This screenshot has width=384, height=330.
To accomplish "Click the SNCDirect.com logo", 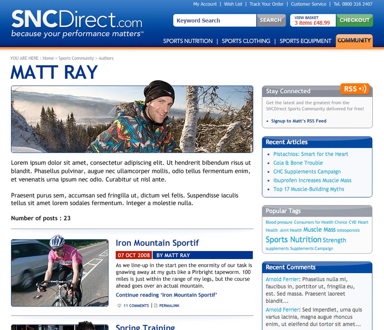I will 77,24.
